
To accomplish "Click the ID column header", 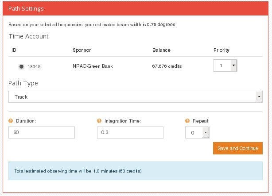I will 14,50.
